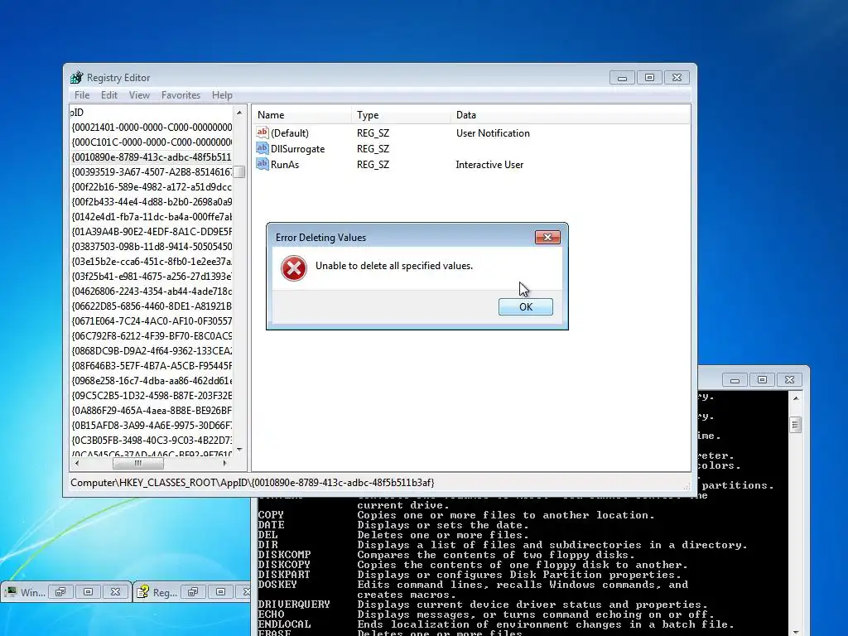Close the Error Deleting Values dialog

[x=547, y=237]
